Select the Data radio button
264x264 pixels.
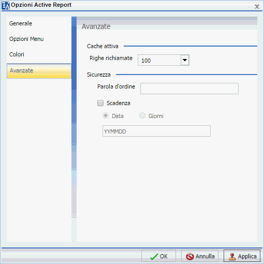(106, 115)
